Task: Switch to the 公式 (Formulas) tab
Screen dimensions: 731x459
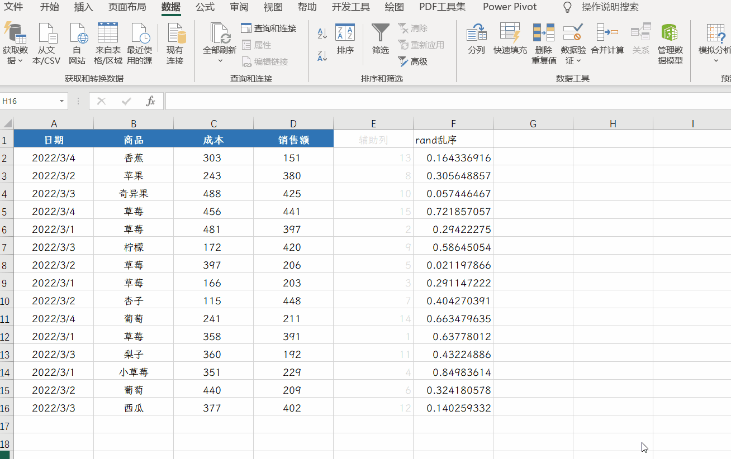Action: (205, 7)
